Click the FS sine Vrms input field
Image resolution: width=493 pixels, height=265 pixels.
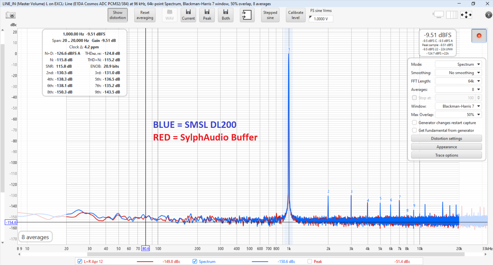pos(321,19)
